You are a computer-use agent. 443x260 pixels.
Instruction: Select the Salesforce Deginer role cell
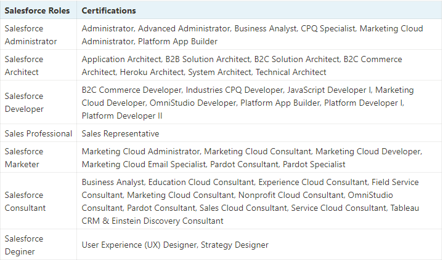[38, 245]
